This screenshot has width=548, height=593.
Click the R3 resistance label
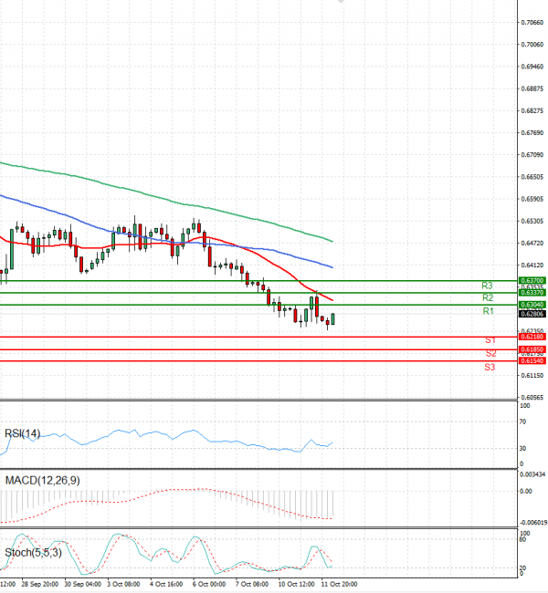pos(487,286)
